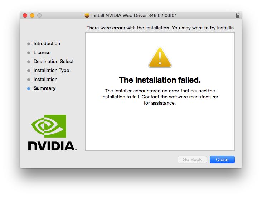Screen dimensions: 262x197
Task: Click the blue Summary step bullet
Action: pyautogui.click(x=29, y=88)
